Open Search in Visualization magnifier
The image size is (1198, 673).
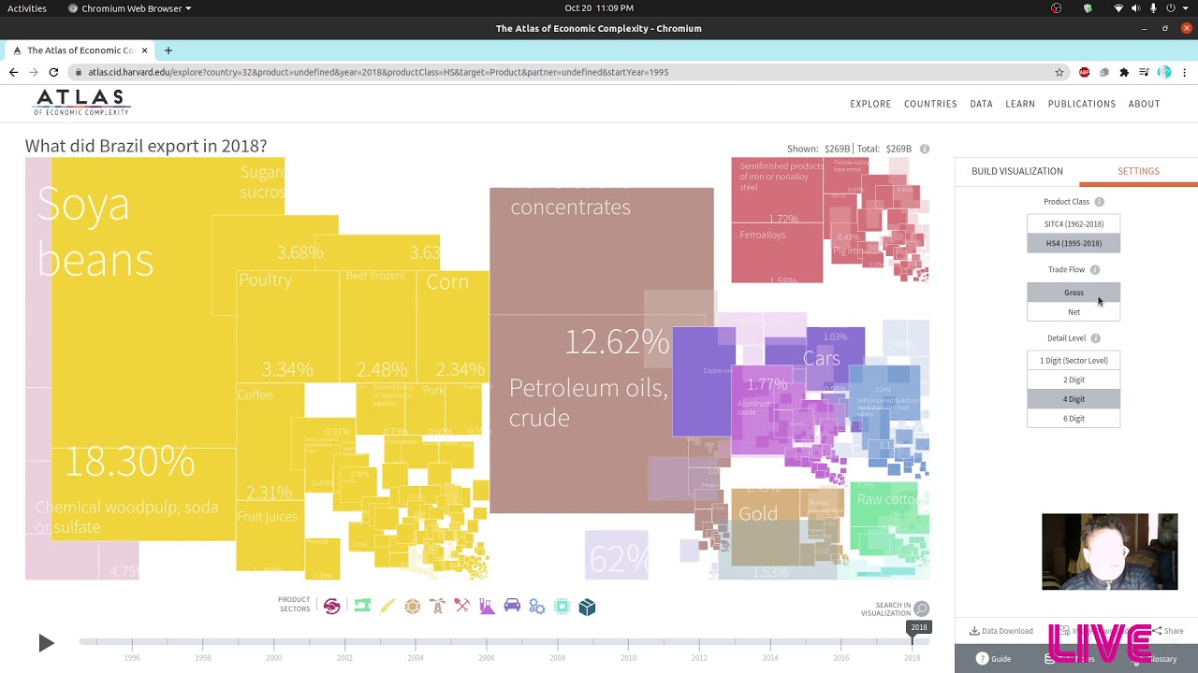[922, 609]
